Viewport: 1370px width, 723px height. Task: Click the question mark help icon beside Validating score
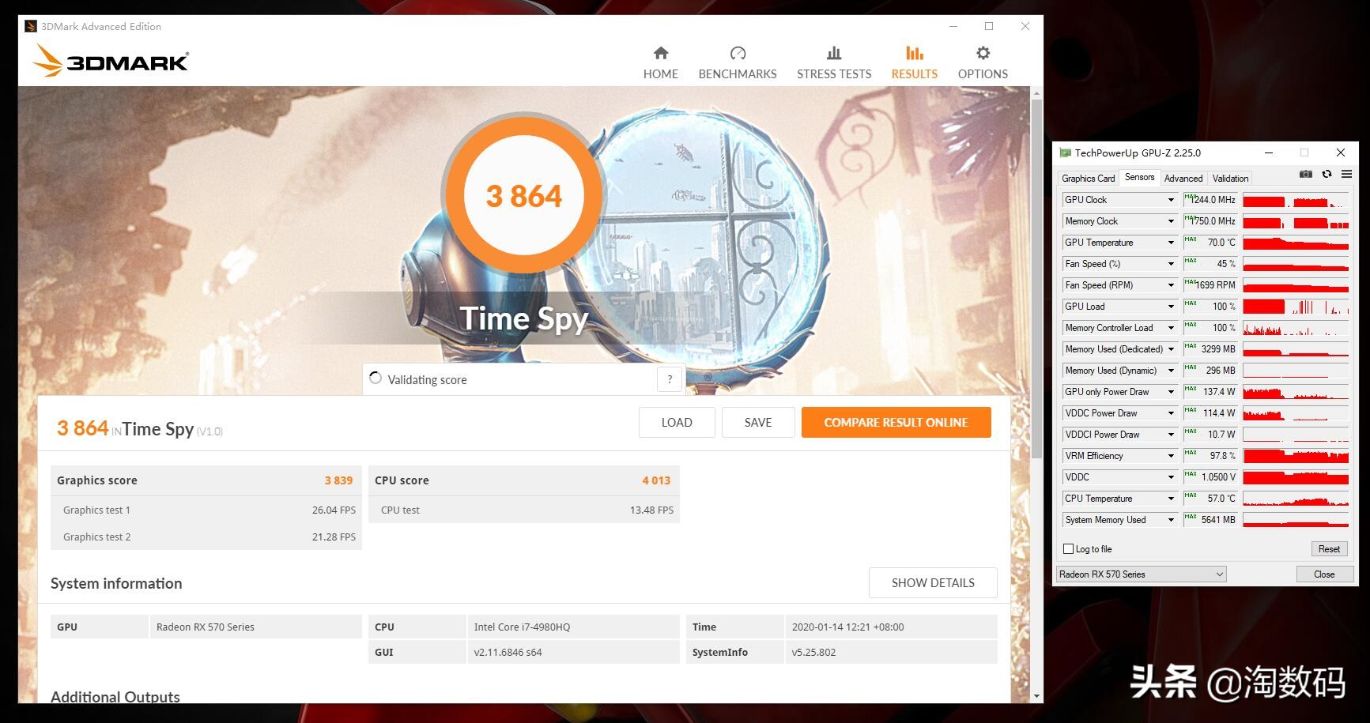pyautogui.click(x=670, y=379)
